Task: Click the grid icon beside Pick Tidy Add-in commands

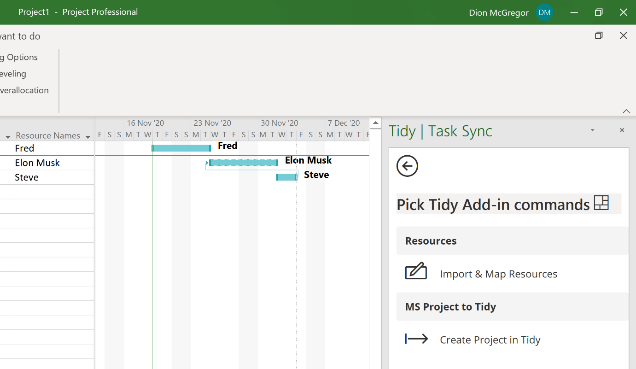Action: [601, 203]
